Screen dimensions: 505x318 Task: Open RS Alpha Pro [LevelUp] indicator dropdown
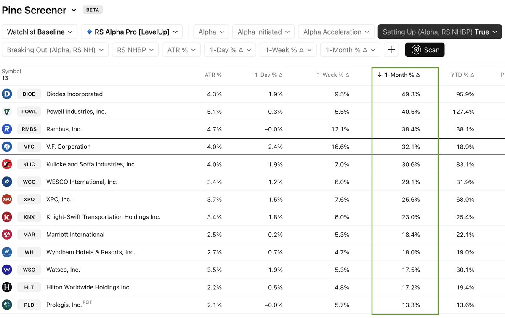click(132, 32)
